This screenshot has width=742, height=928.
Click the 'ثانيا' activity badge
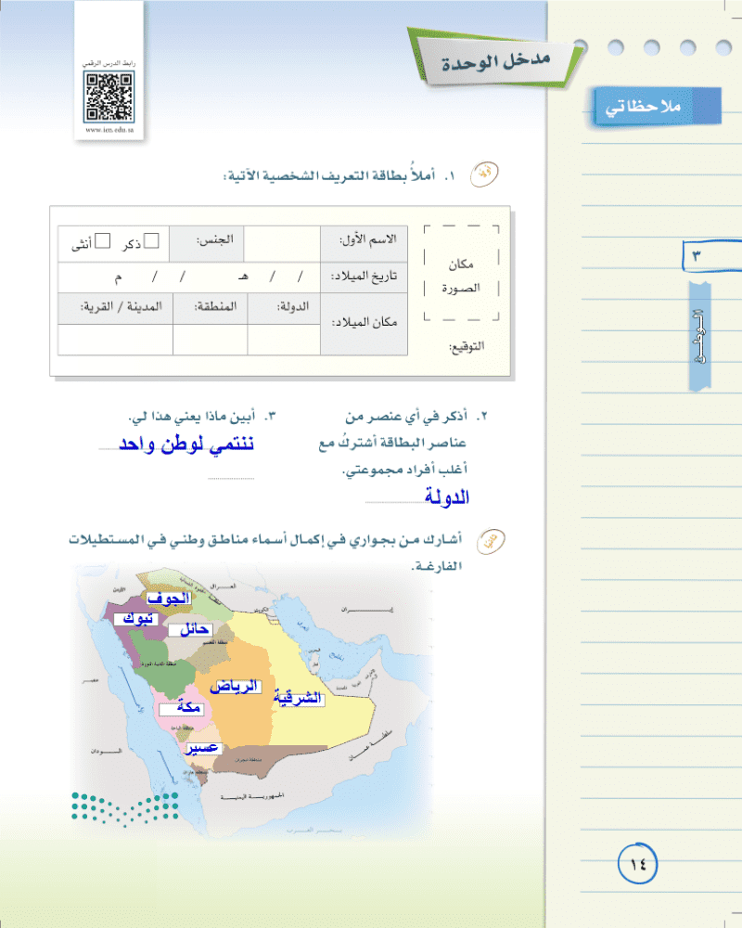pos(491,542)
